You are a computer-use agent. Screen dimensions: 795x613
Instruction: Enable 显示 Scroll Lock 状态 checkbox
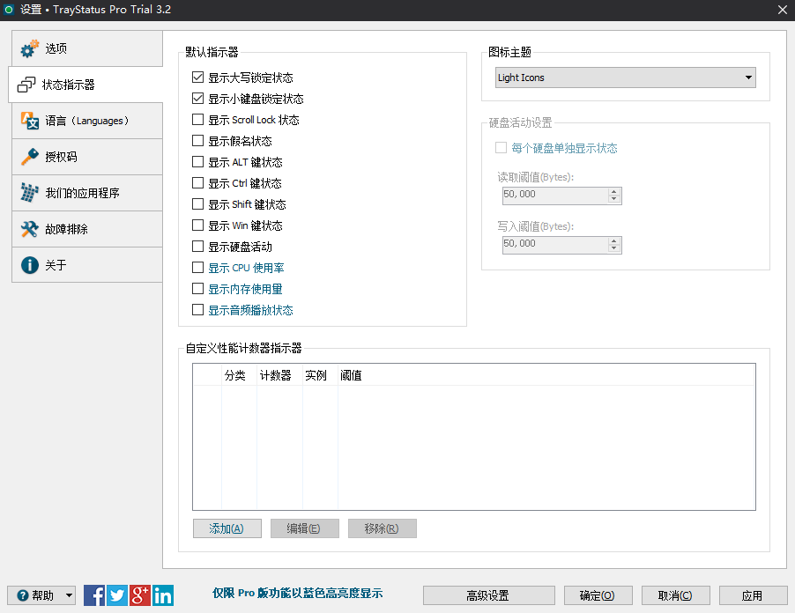pos(197,120)
